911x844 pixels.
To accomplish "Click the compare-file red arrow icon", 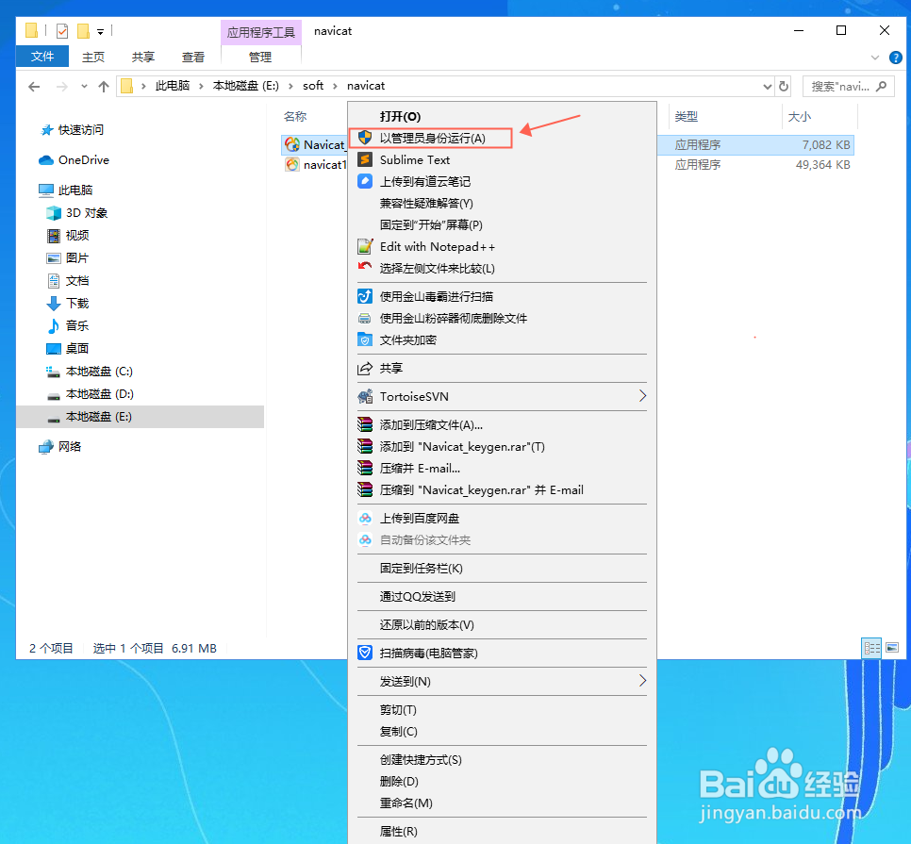I will (x=365, y=267).
